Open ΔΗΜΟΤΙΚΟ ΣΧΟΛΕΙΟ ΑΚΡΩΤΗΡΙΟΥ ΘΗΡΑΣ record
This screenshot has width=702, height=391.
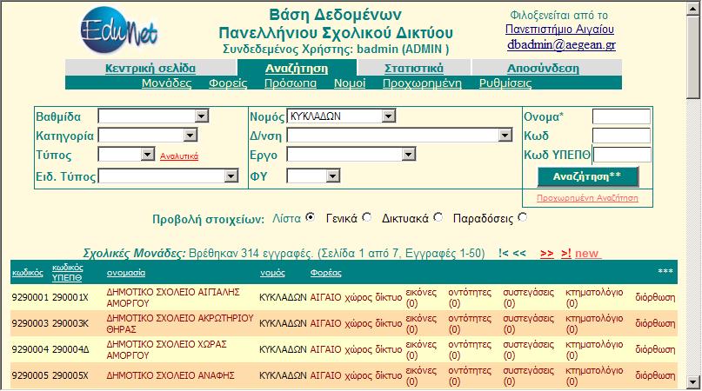coord(180,323)
